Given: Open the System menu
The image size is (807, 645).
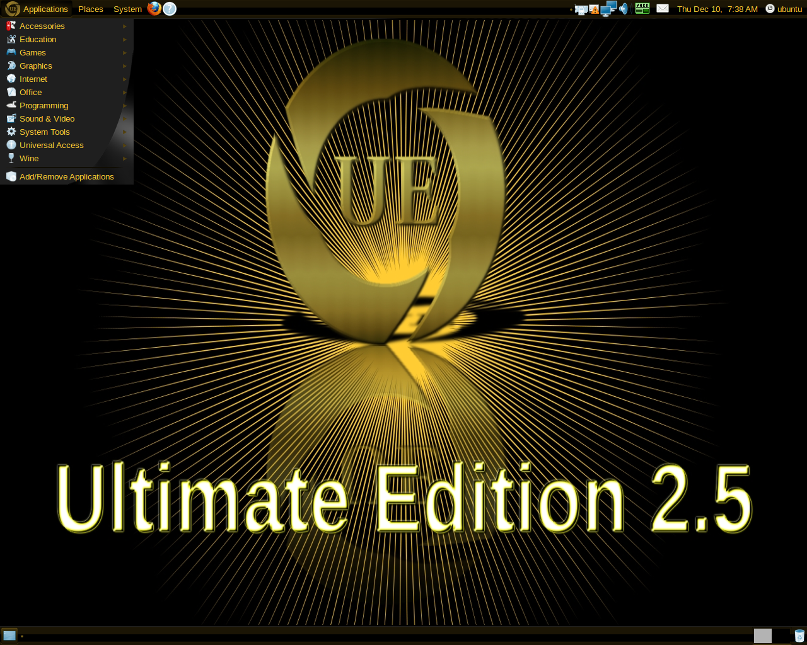Looking at the screenshot, I should (x=127, y=9).
